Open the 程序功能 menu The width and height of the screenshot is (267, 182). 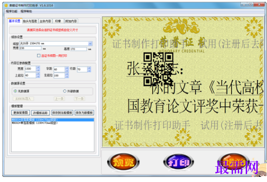pos(12,12)
